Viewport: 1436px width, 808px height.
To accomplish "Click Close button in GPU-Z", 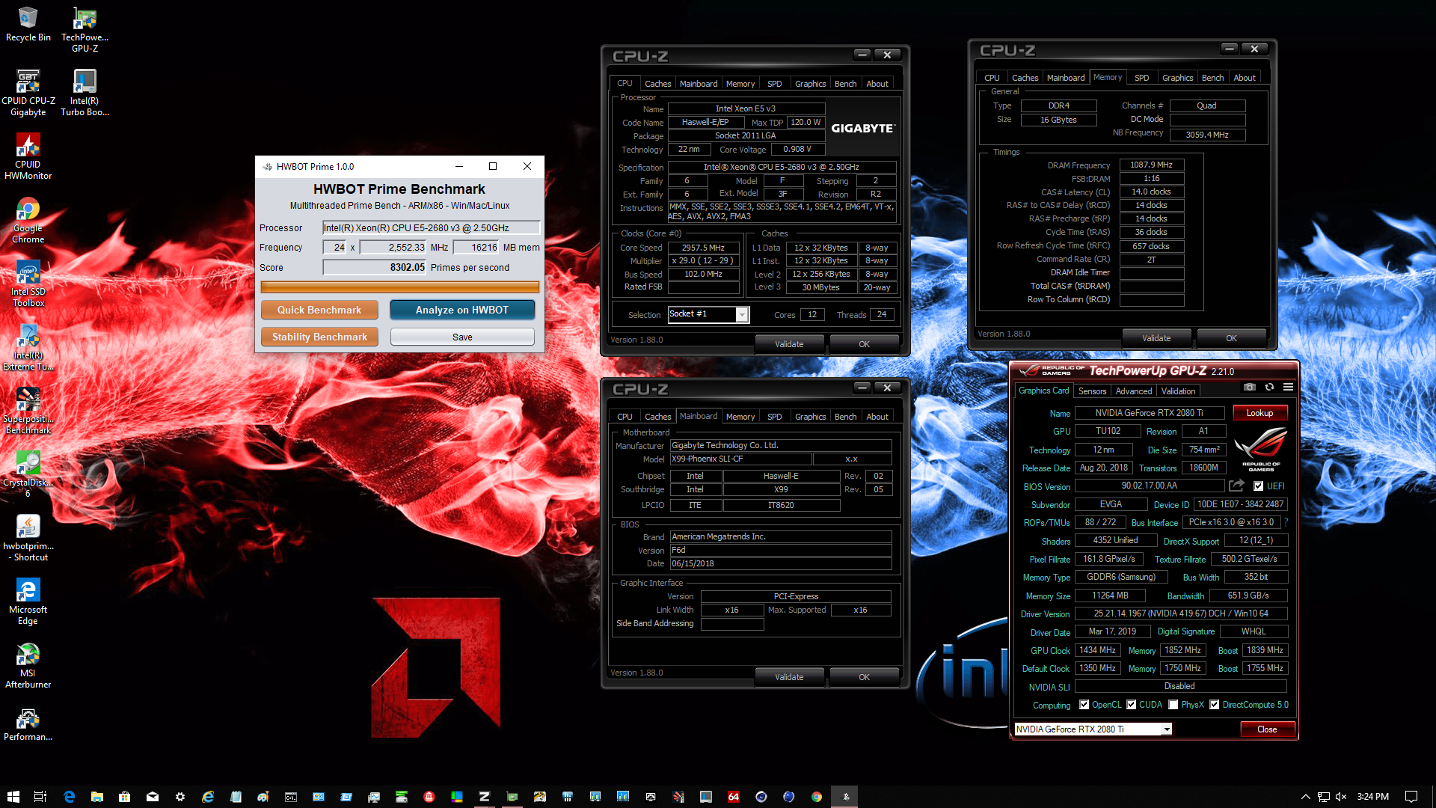I will 1267,729.
